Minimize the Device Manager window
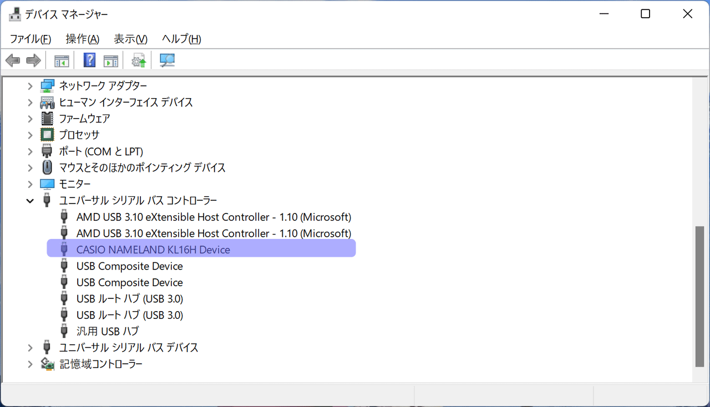This screenshot has height=407, width=710. point(603,14)
